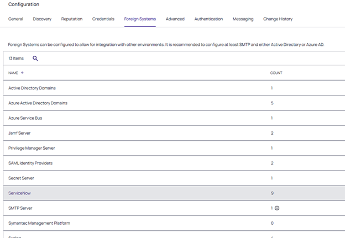The height and width of the screenshot is (238, 345).
Task: Select the Symantec Management Platform row
Action: [x=39, y=223]
